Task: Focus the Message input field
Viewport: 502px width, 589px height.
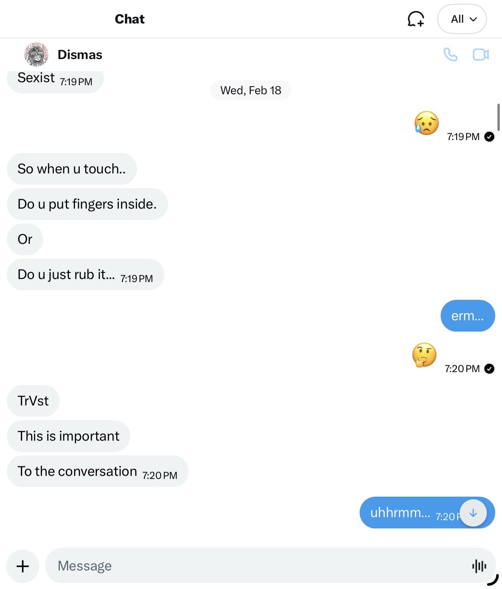Action: [x=257, y=566]
